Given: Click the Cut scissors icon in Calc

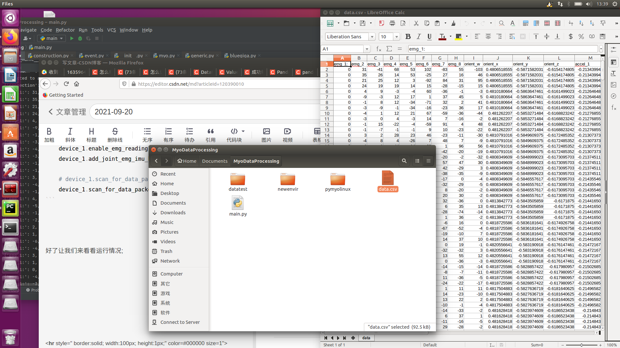Looking at the screenshot, I should tap(416, 23).
